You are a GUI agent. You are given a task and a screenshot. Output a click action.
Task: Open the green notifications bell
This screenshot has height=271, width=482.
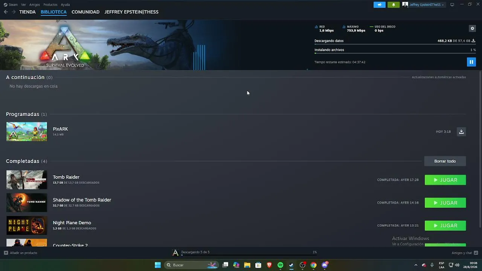pos(394,5)
